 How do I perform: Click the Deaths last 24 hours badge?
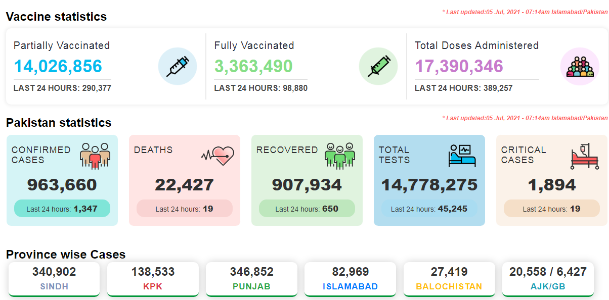coord(184,209)
